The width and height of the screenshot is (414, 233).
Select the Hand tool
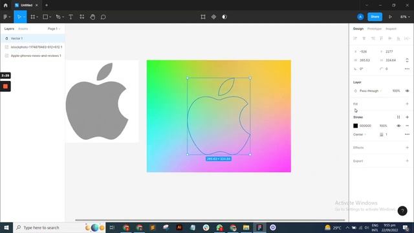93,17
